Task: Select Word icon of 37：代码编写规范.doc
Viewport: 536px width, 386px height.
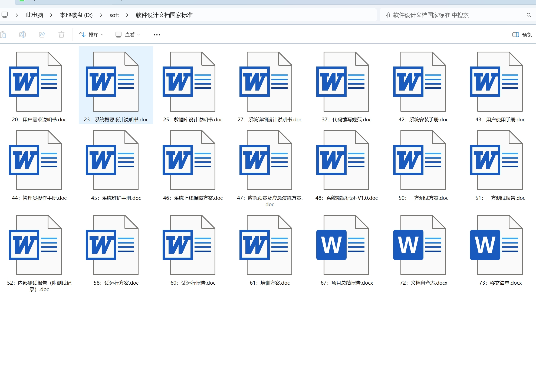Action: (343, 82)
